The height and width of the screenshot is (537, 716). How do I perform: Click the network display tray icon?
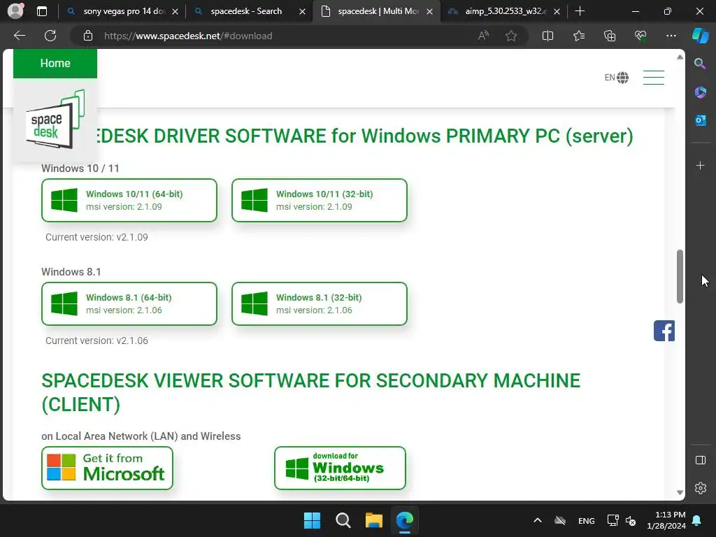click(613, 520)
